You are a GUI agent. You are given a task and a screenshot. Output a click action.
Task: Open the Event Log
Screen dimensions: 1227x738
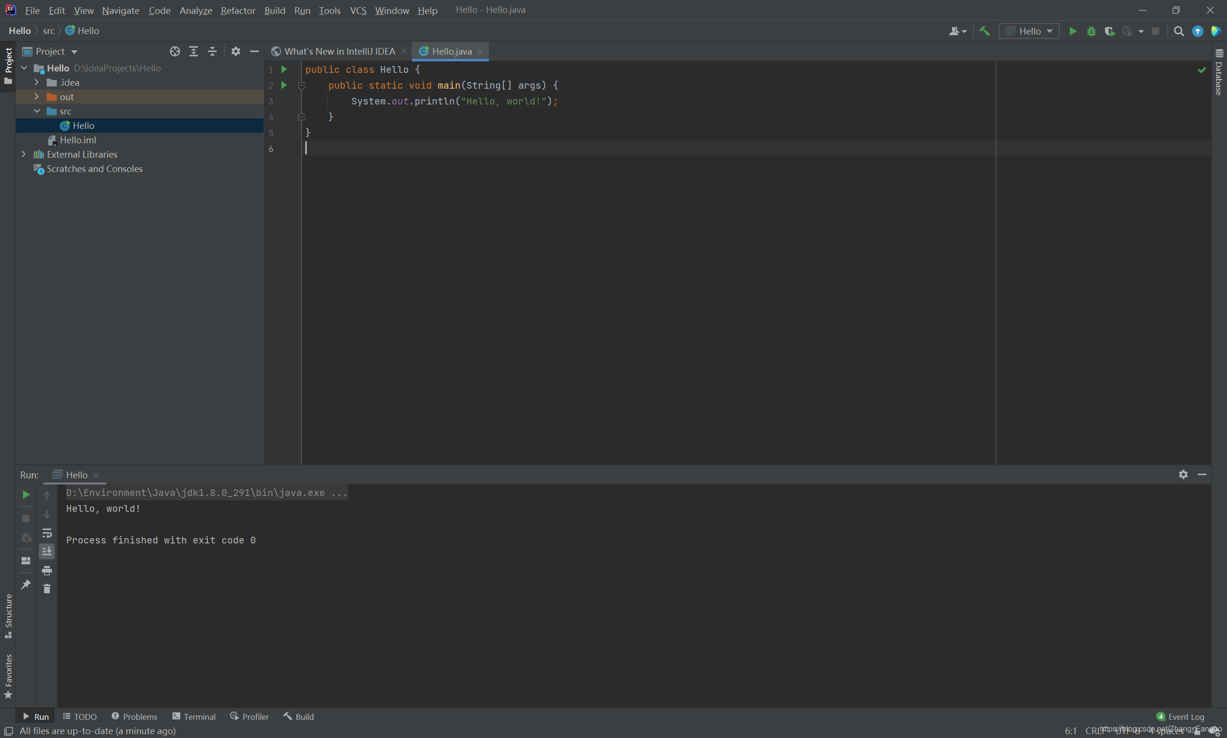(1180, 716)
